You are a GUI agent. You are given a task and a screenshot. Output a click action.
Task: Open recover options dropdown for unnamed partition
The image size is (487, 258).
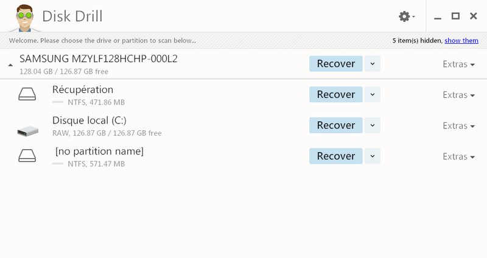(373, 156)
